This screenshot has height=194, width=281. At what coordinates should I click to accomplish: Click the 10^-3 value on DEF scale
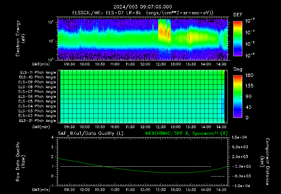point(250,21)
